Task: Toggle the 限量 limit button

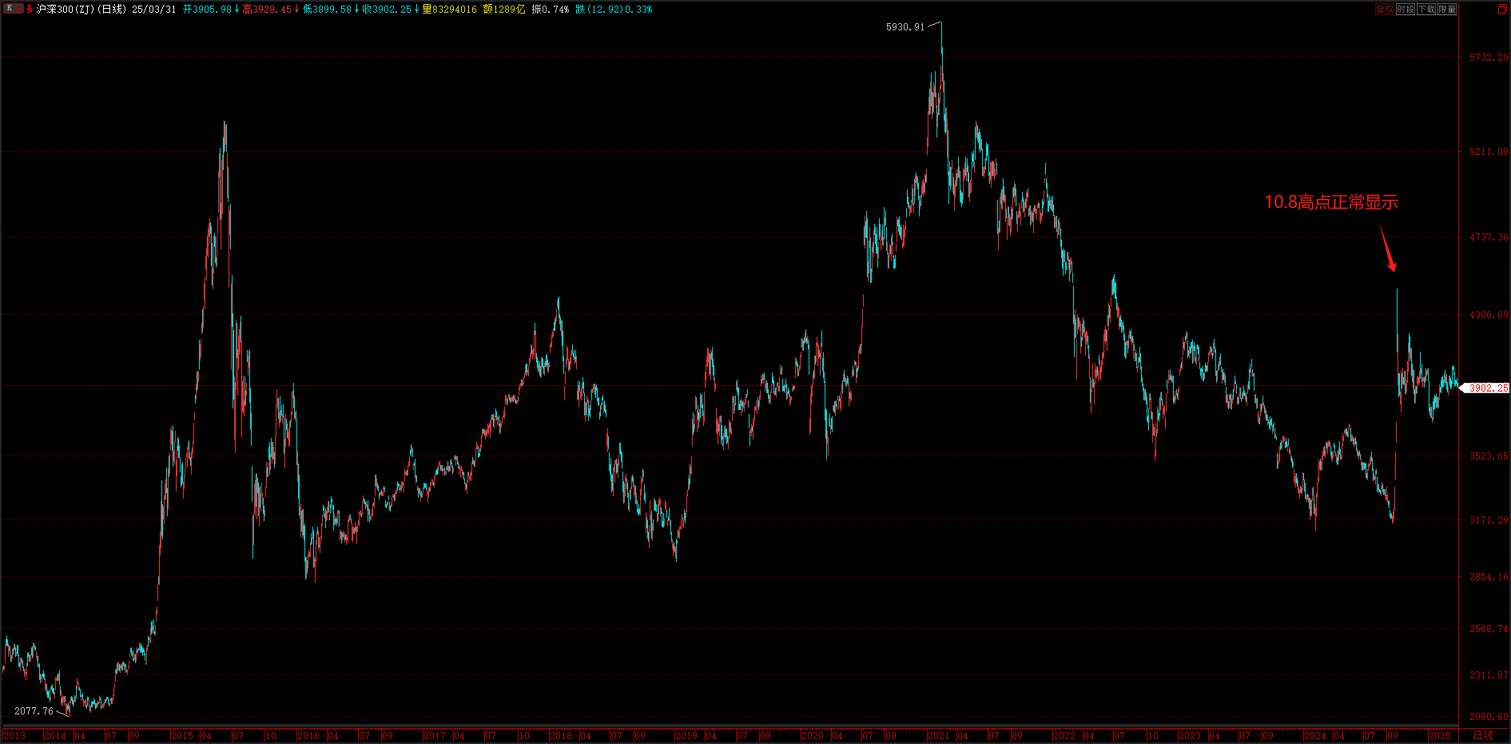Action: click(x=1447, y=9)
